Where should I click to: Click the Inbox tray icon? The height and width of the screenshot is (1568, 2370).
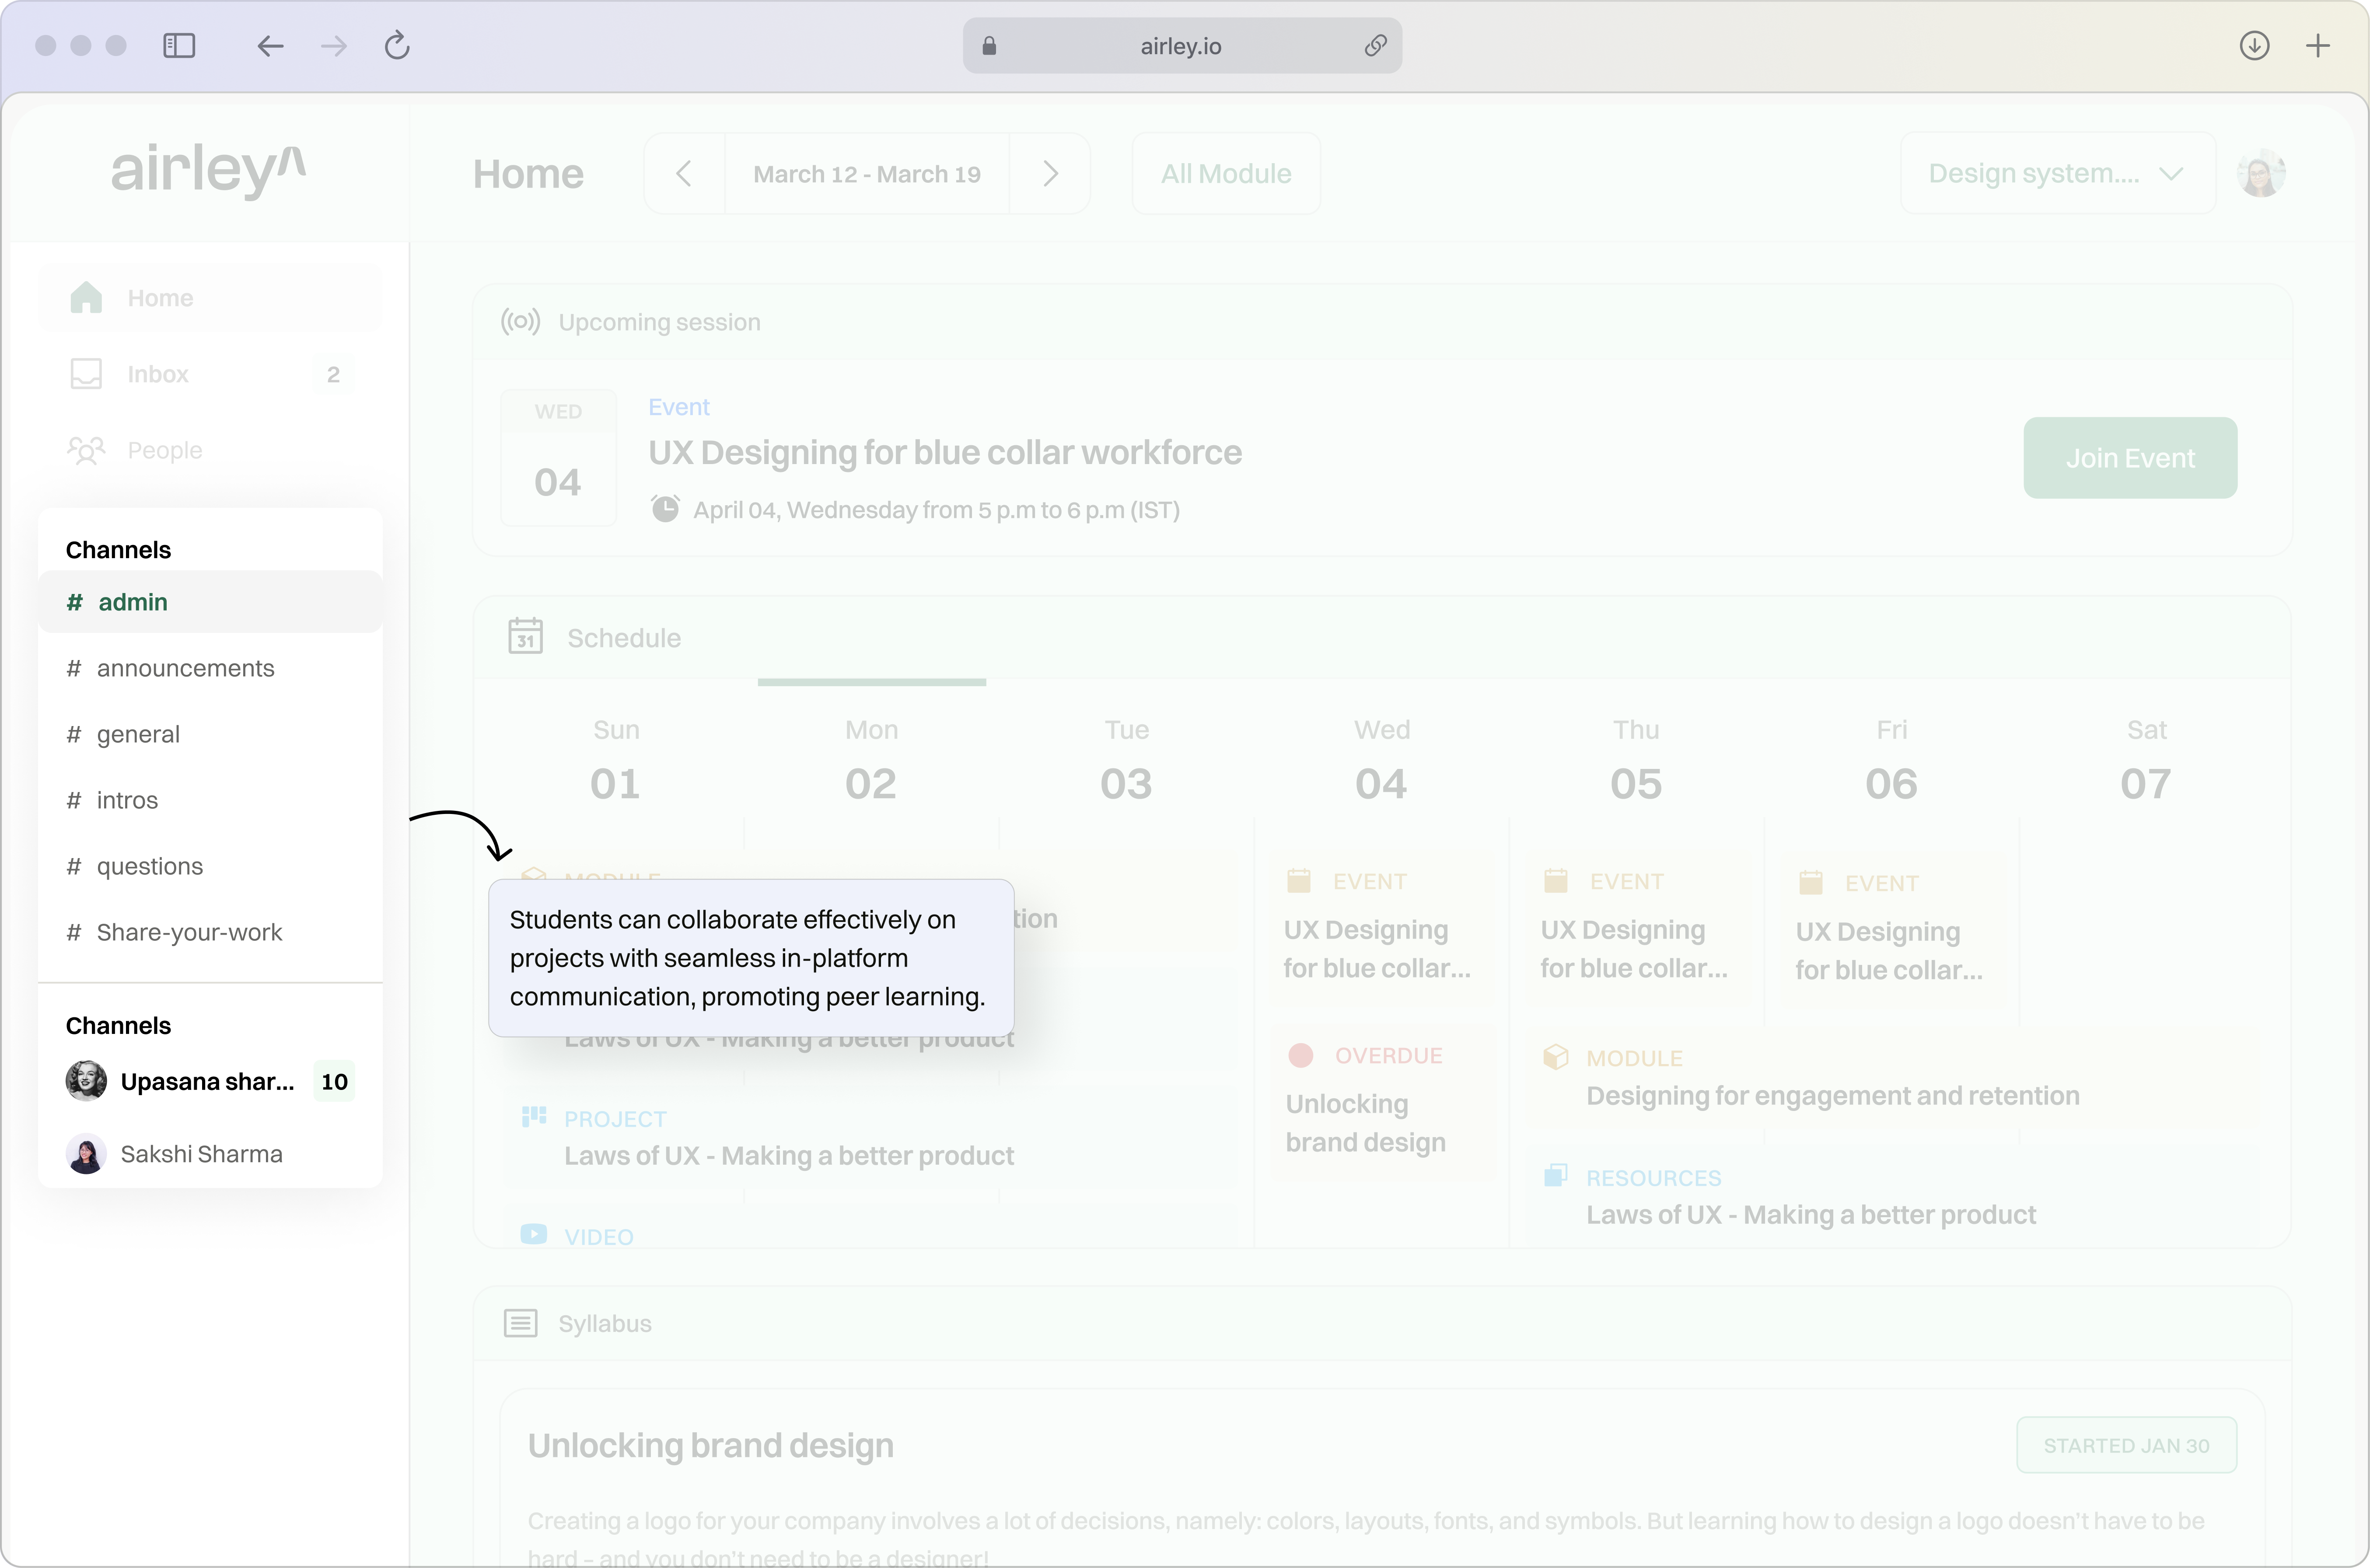point(86,374)
